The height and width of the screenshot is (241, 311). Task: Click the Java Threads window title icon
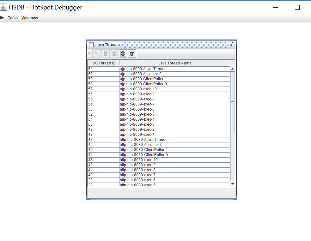click(91, 45)
